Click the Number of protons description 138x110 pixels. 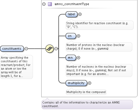tap(99, 47)
